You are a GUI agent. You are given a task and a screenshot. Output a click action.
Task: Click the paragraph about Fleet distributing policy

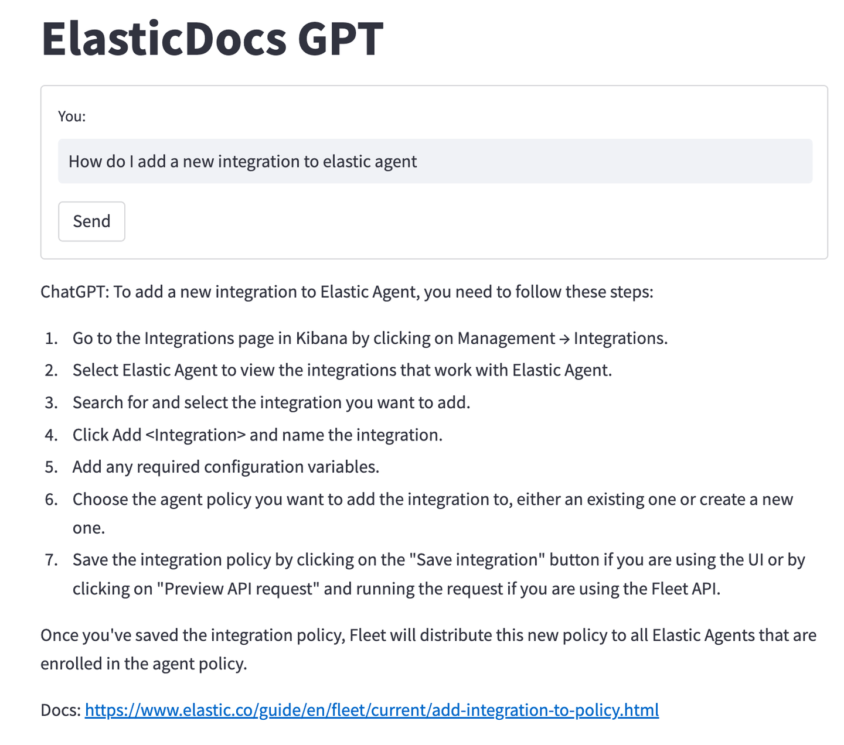coord(427,635)
